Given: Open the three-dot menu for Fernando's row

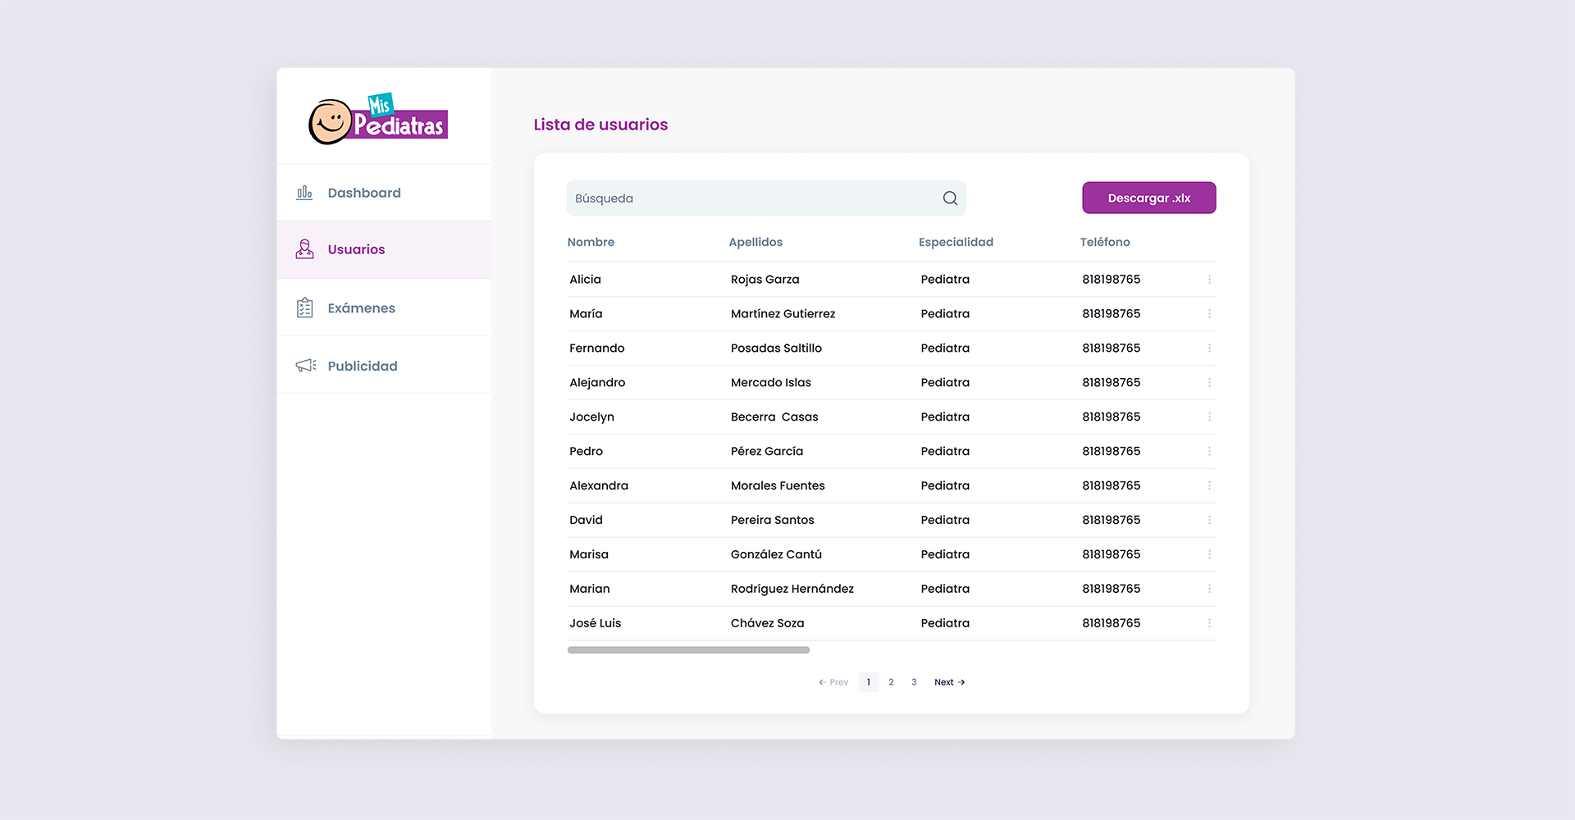Looking at the screenshot, I should [x=1209, y=348].
